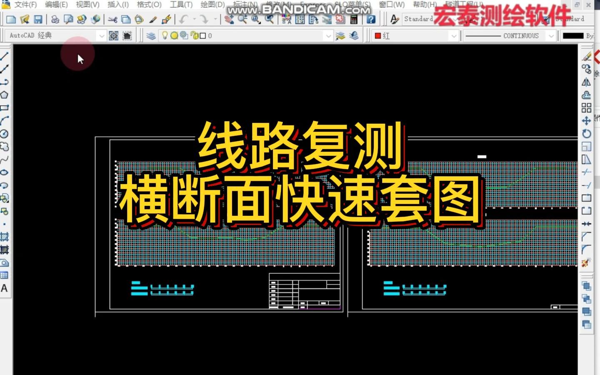Select the Match Properties tool
The width and height of the screenshot is (600, 375).
(153, 19)
